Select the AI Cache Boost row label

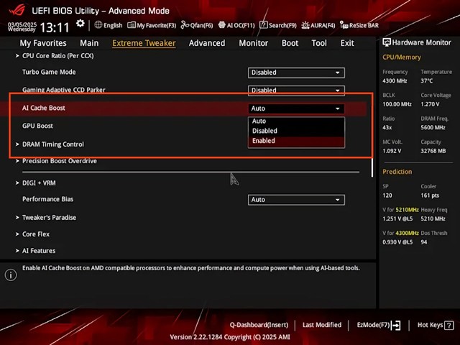pos(44,108)
